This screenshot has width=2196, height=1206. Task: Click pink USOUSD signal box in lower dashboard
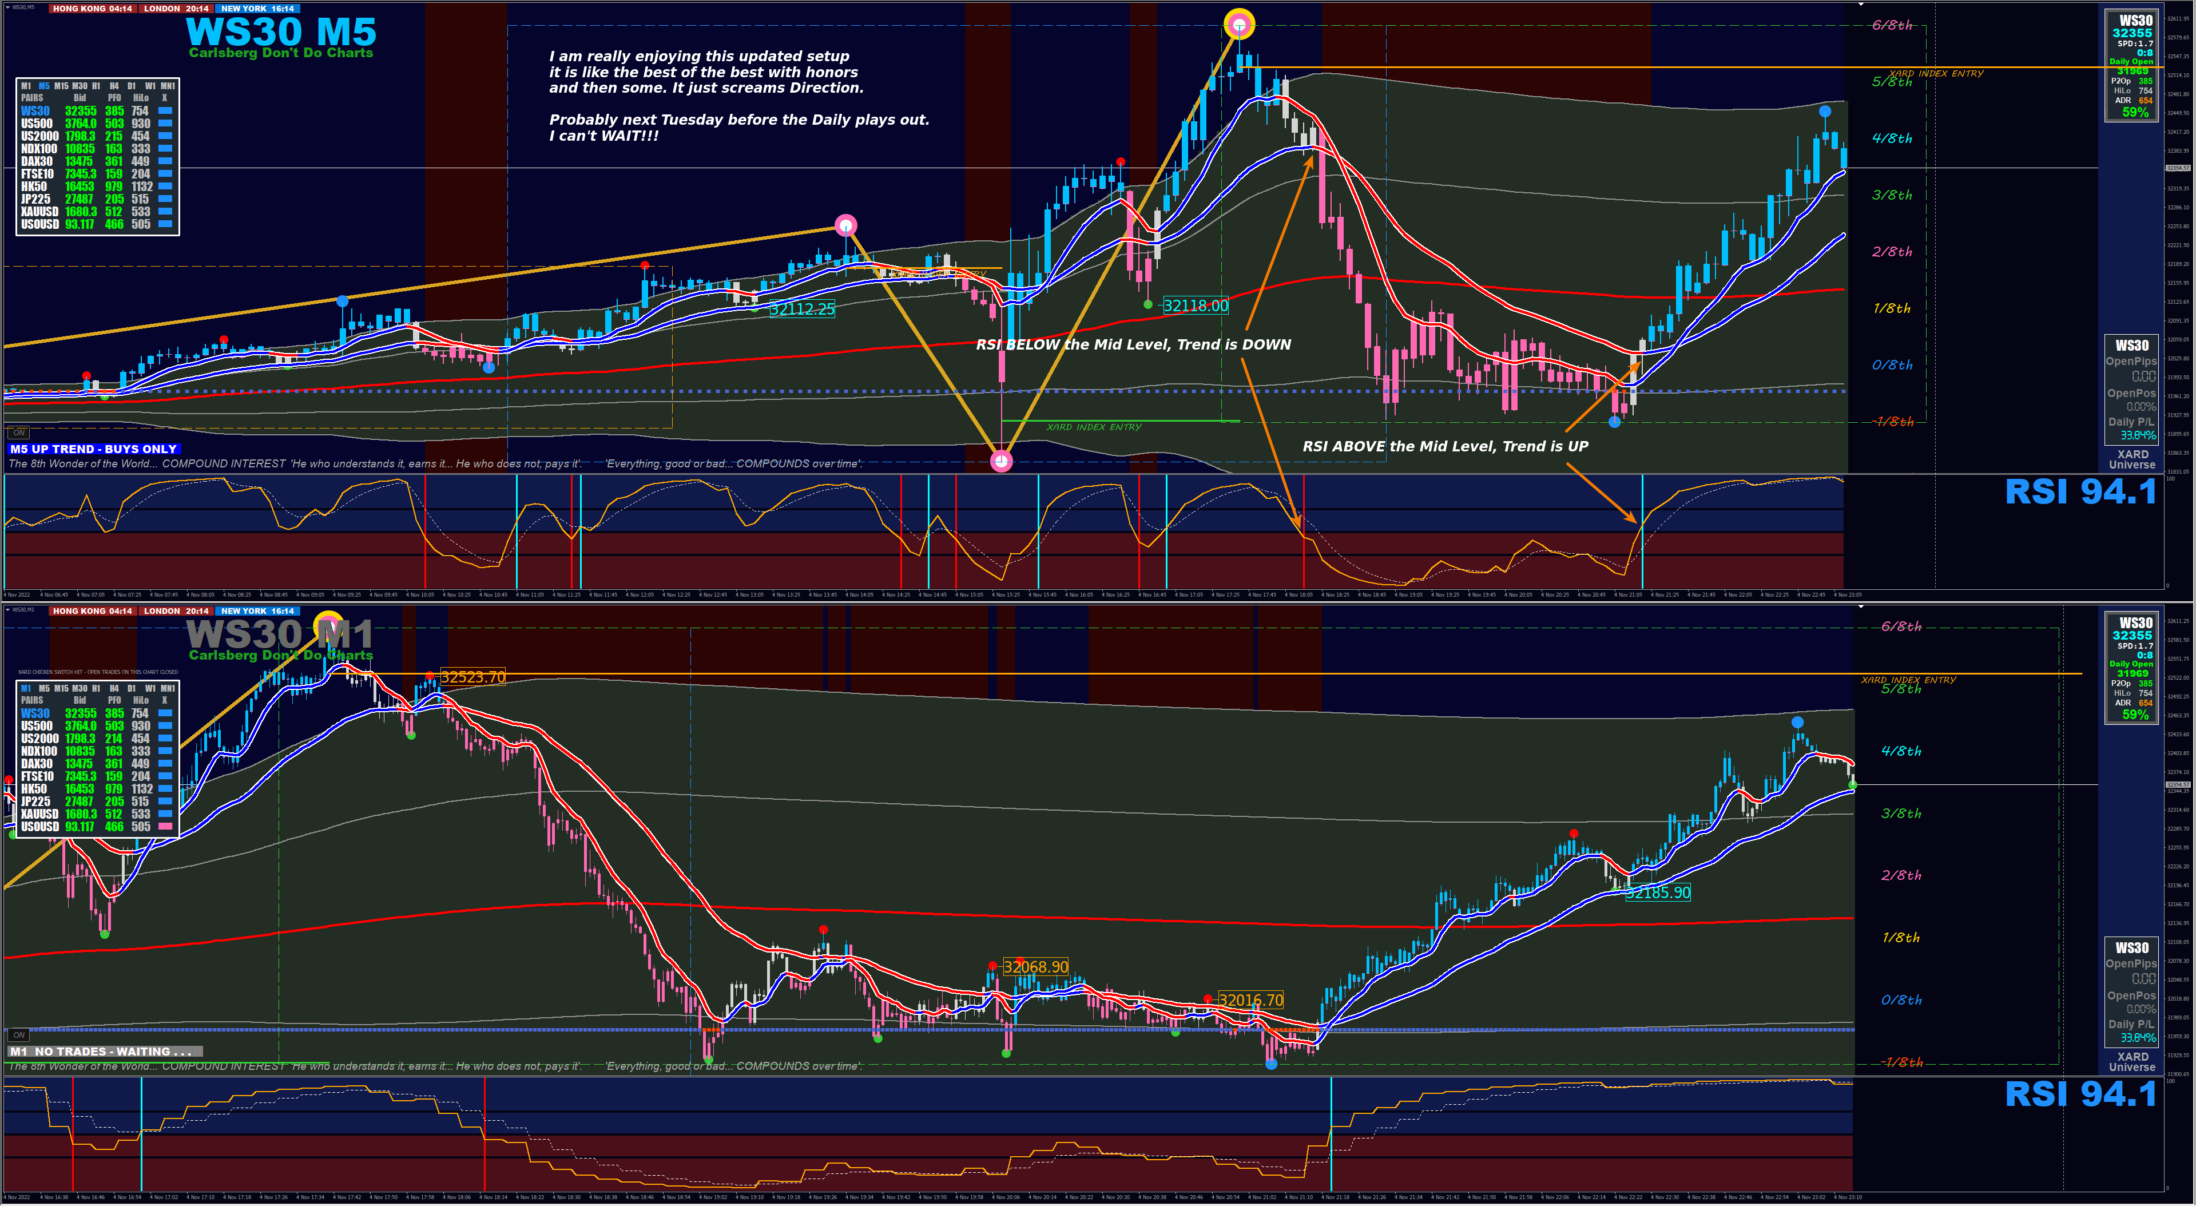(x=165, y=827)
